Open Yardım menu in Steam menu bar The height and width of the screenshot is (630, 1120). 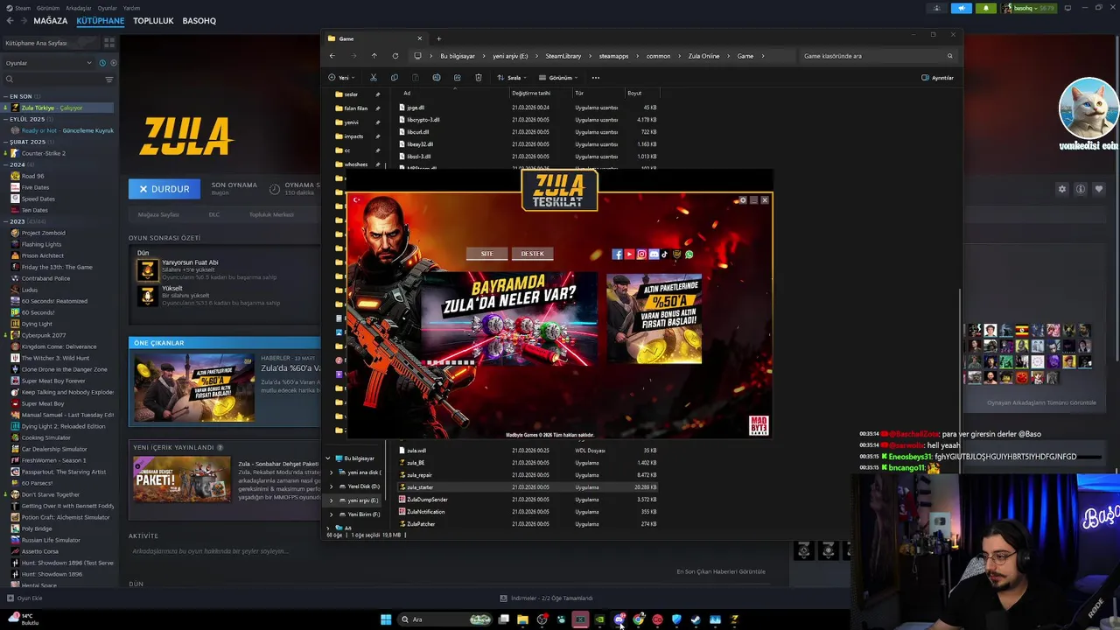click(x=131, y=8)
